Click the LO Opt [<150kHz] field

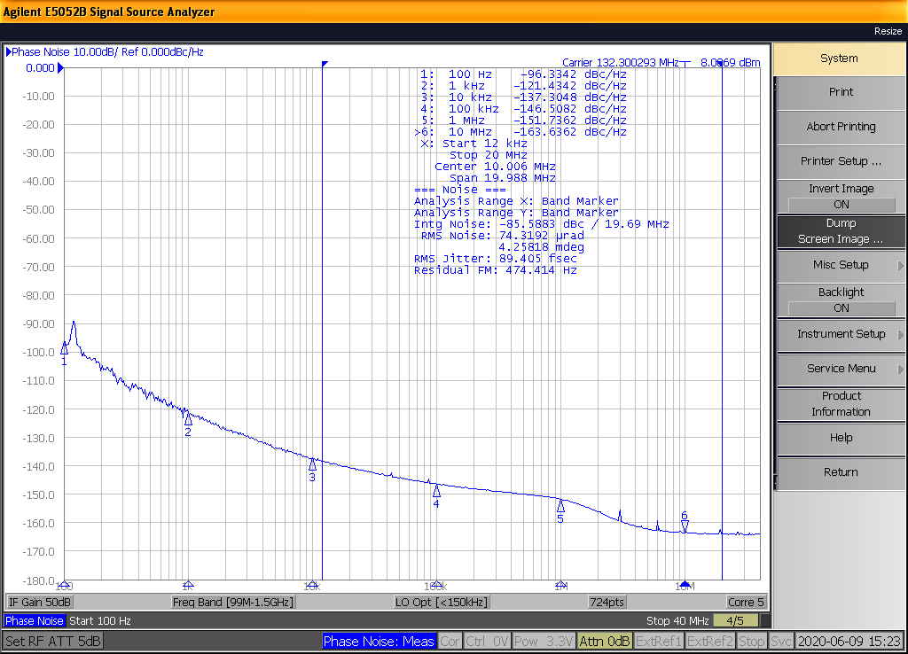pos(442,603)
